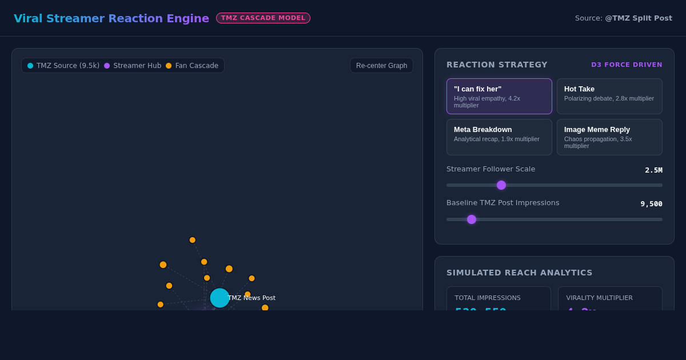The image size is (686, 360).
Task: Click the TMZ News Post node label
Action: pyautogui.click(x=252, y=298)
